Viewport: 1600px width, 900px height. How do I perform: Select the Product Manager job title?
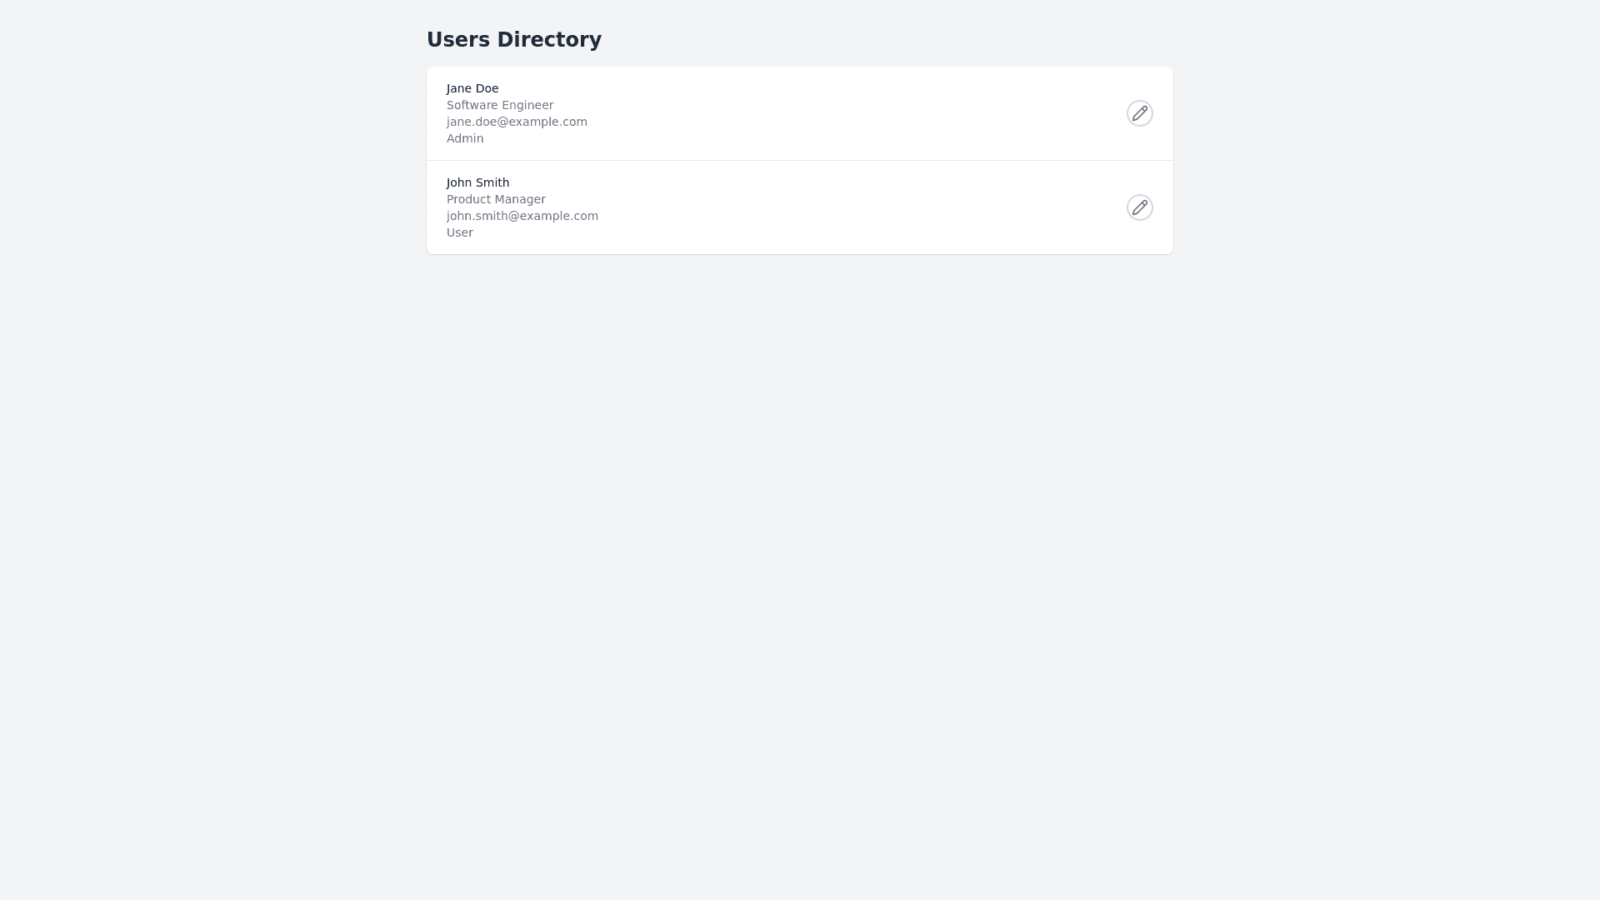496,199
